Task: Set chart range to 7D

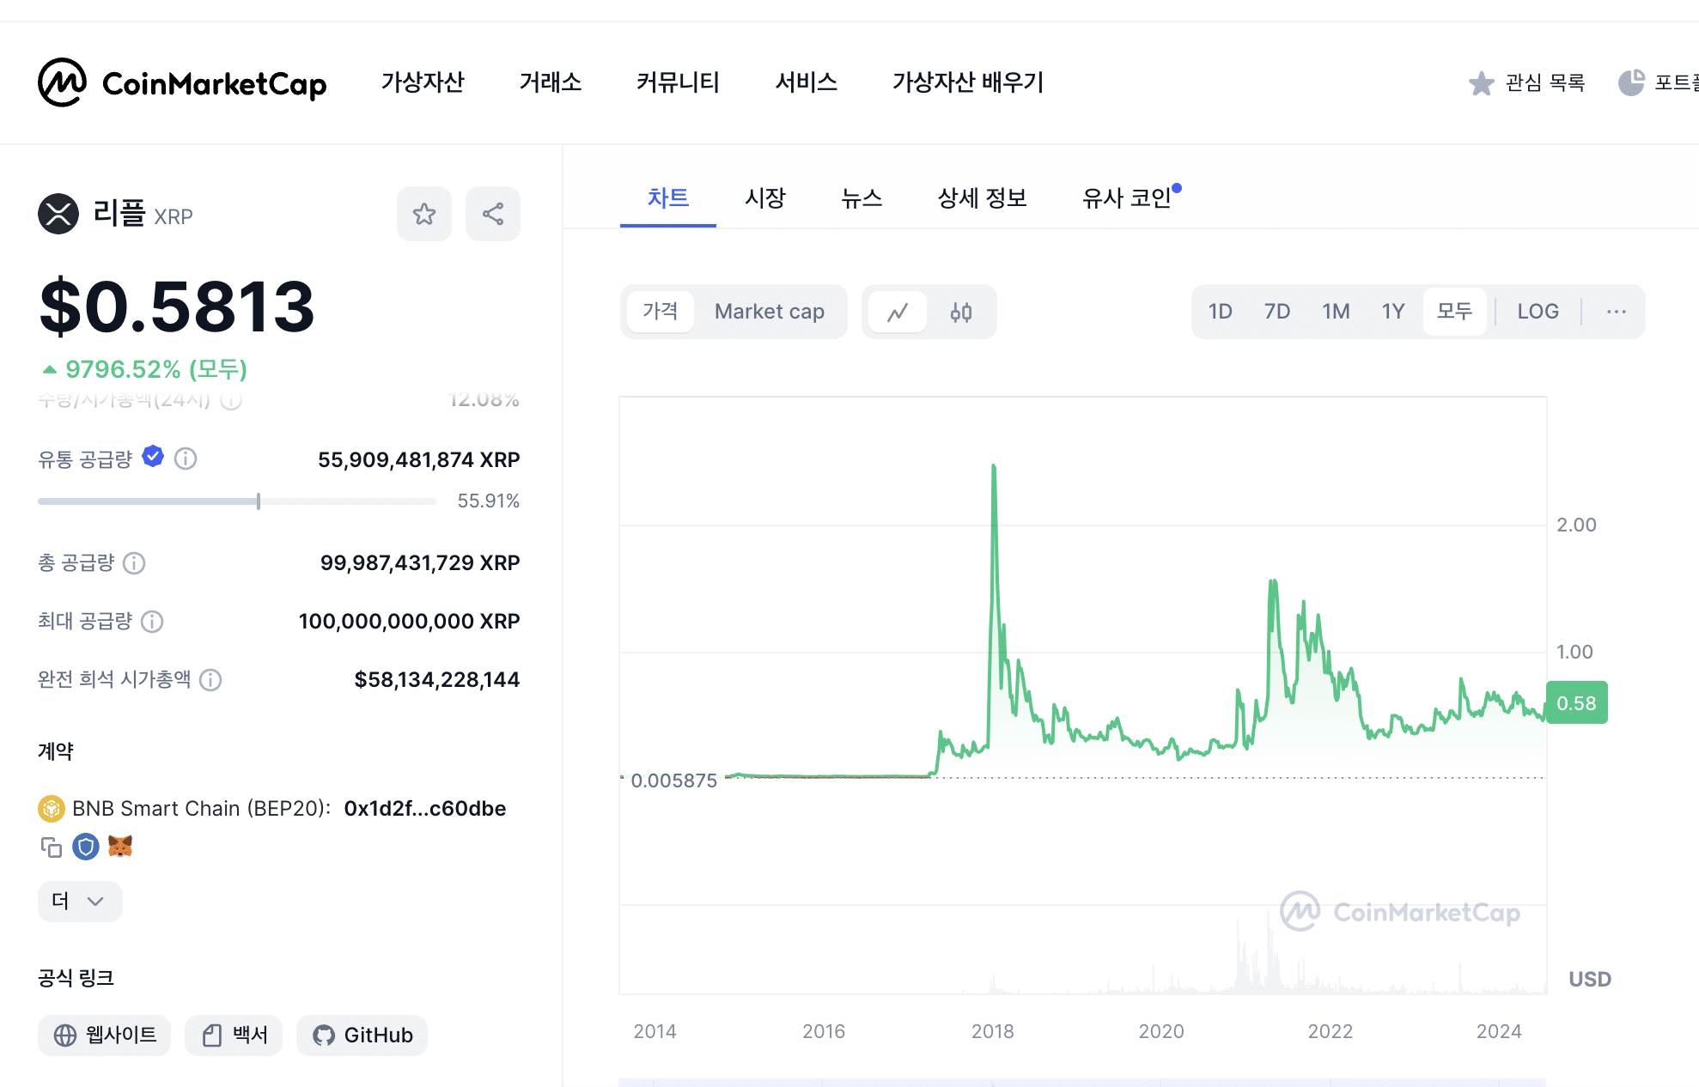Action: [1277, 312]
